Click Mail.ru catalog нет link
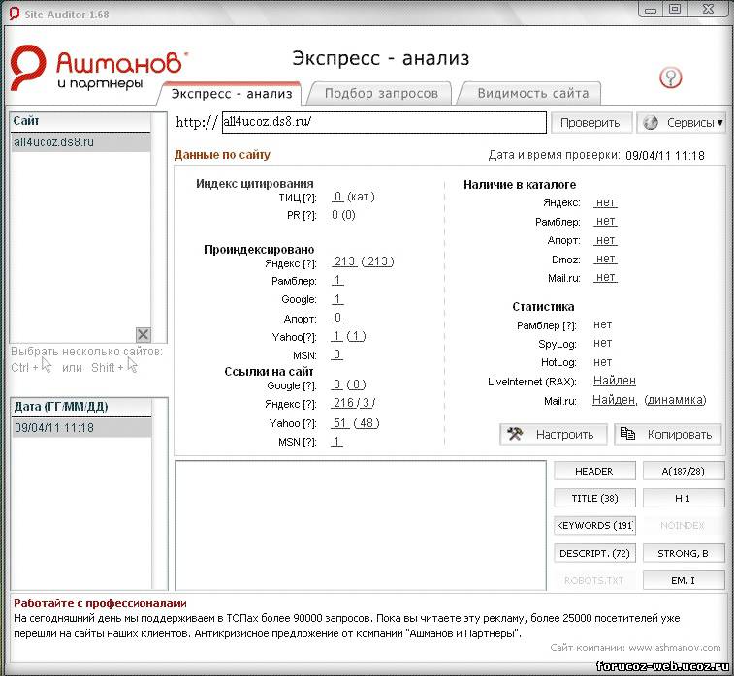This screenshot has height=676, width=734. pos(605,277)
